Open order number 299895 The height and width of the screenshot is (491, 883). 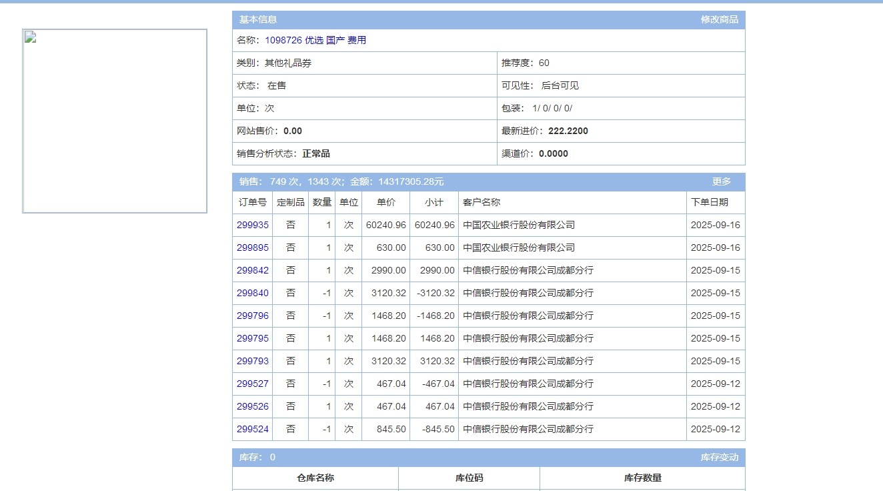click(x=252, y=248)
